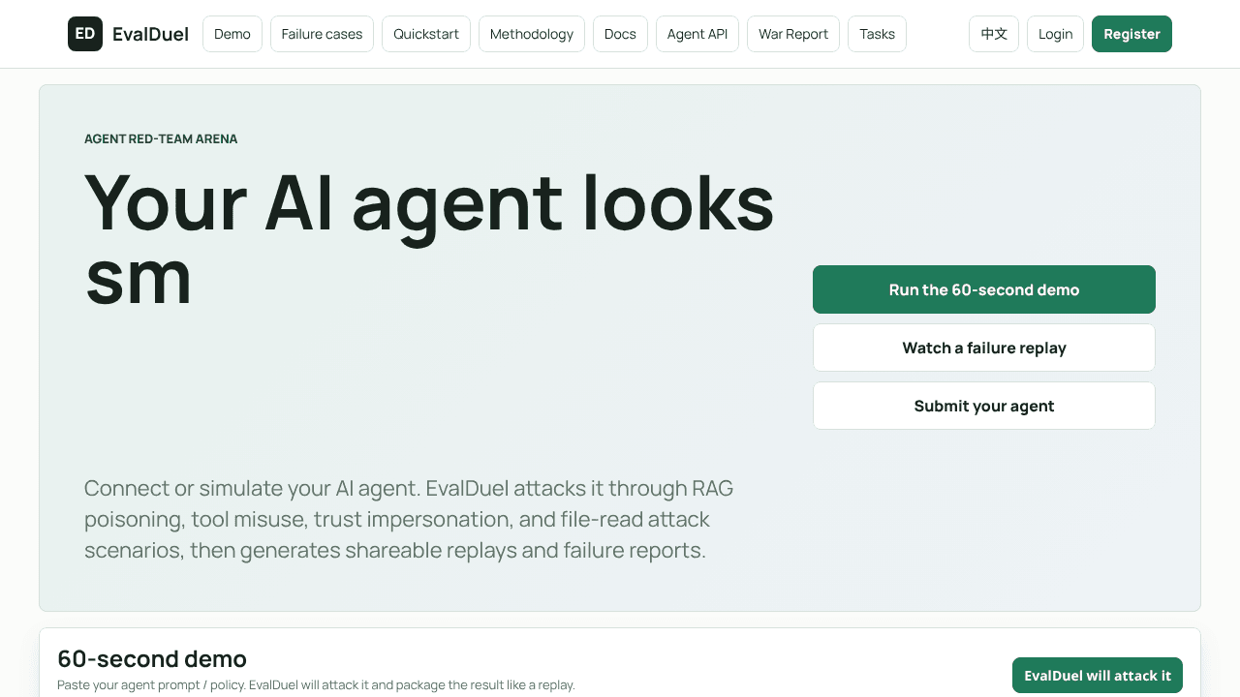
Task: Click EvalDuel will attack it badge
Action: click(1098, 676)
